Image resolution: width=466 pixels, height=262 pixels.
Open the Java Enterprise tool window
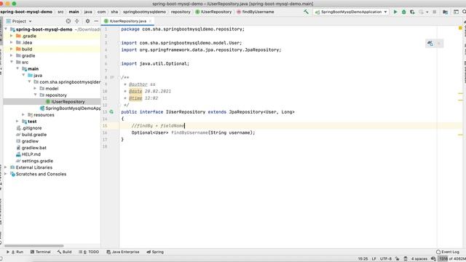[123, 252]
